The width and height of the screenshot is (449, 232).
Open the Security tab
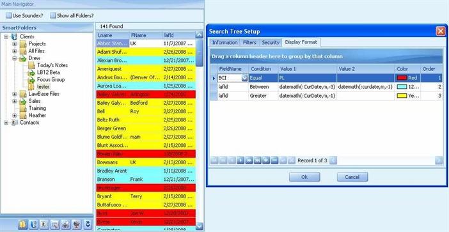[271, 42]
